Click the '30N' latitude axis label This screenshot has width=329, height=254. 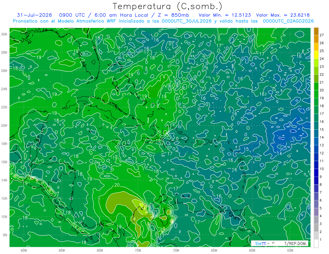coord(4,34)
